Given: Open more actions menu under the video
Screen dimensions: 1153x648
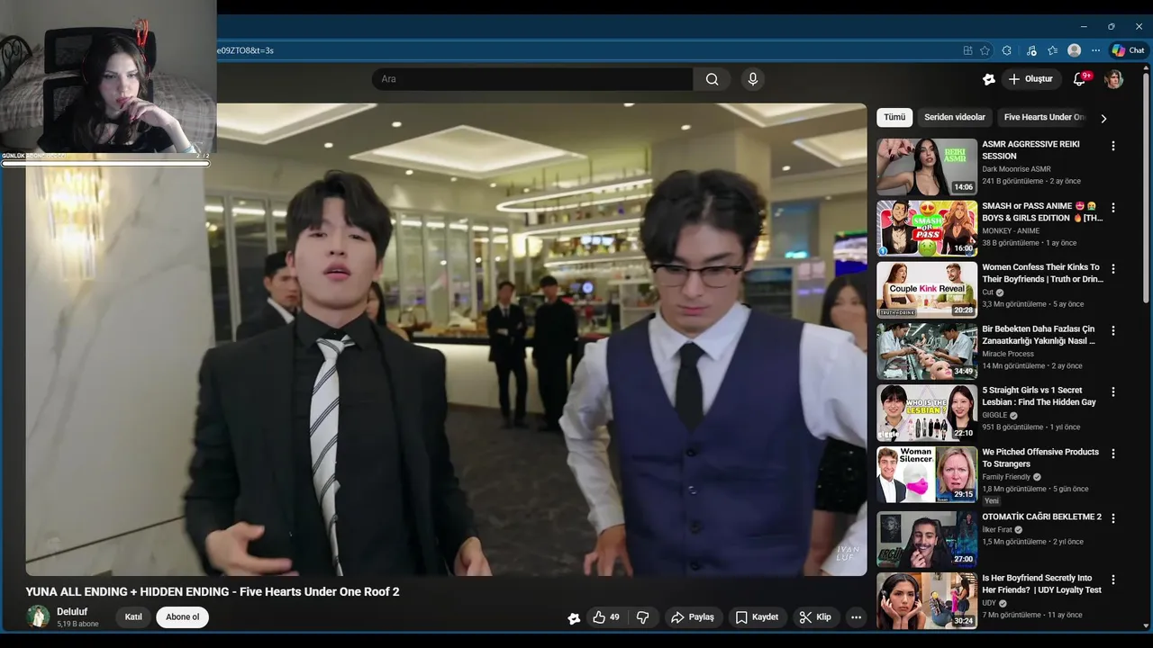Looking at the screenshot, I should tap(856, 617).
